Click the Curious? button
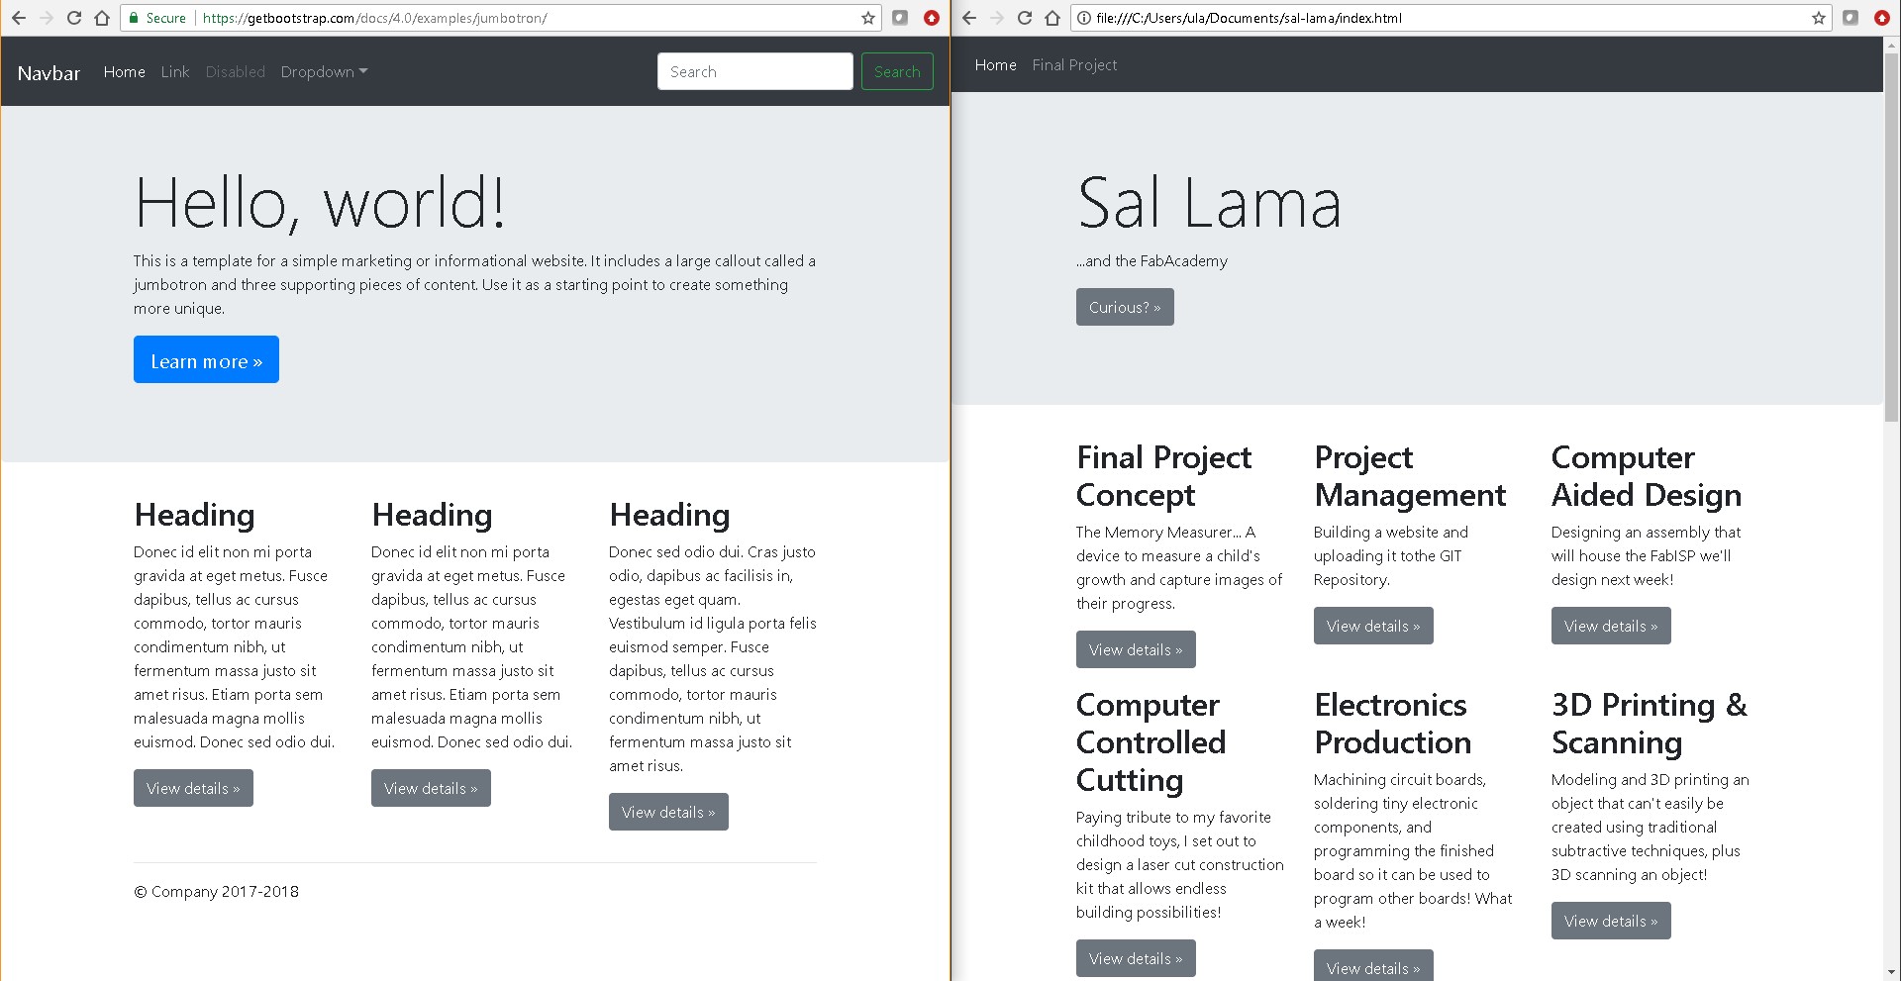The height and width of the screenshot is (981, 1901). point(1125,307)
